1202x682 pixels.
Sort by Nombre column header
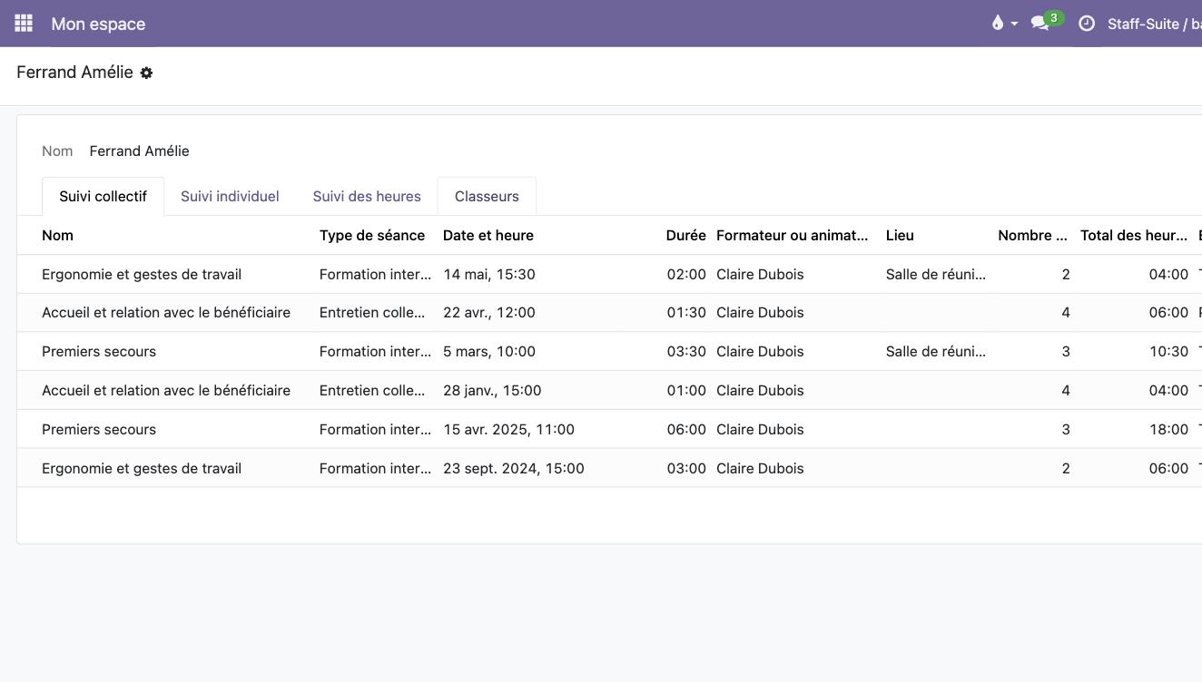pos(1032,235)
